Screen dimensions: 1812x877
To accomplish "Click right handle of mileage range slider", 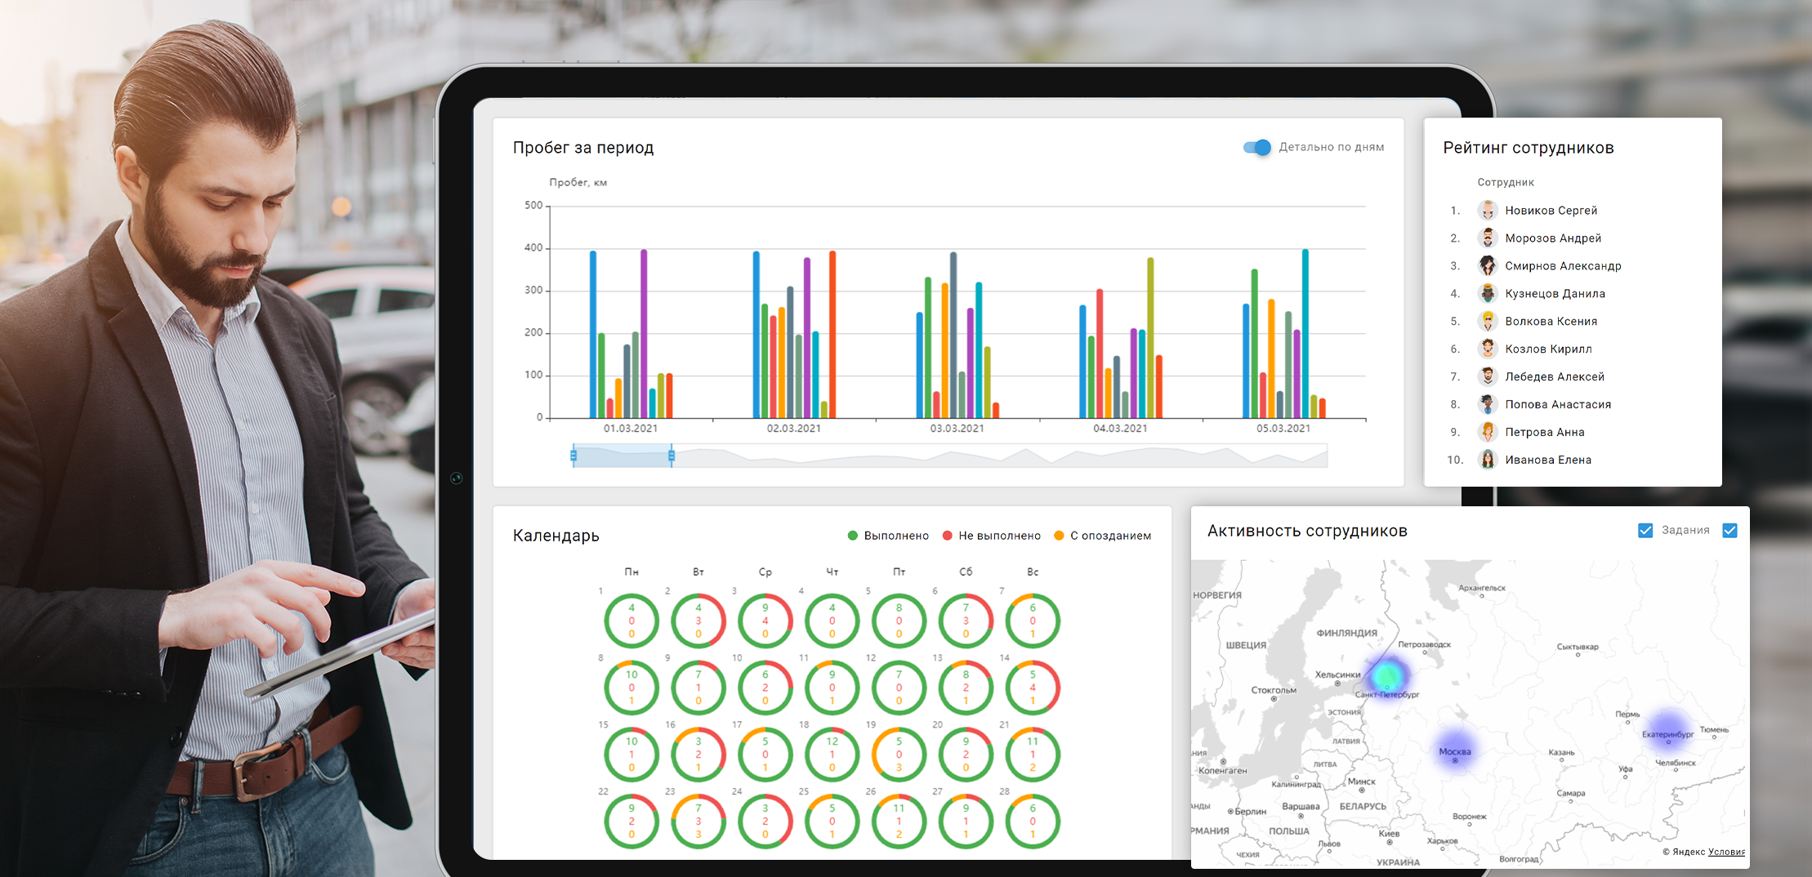I will (x=672, y=456).
